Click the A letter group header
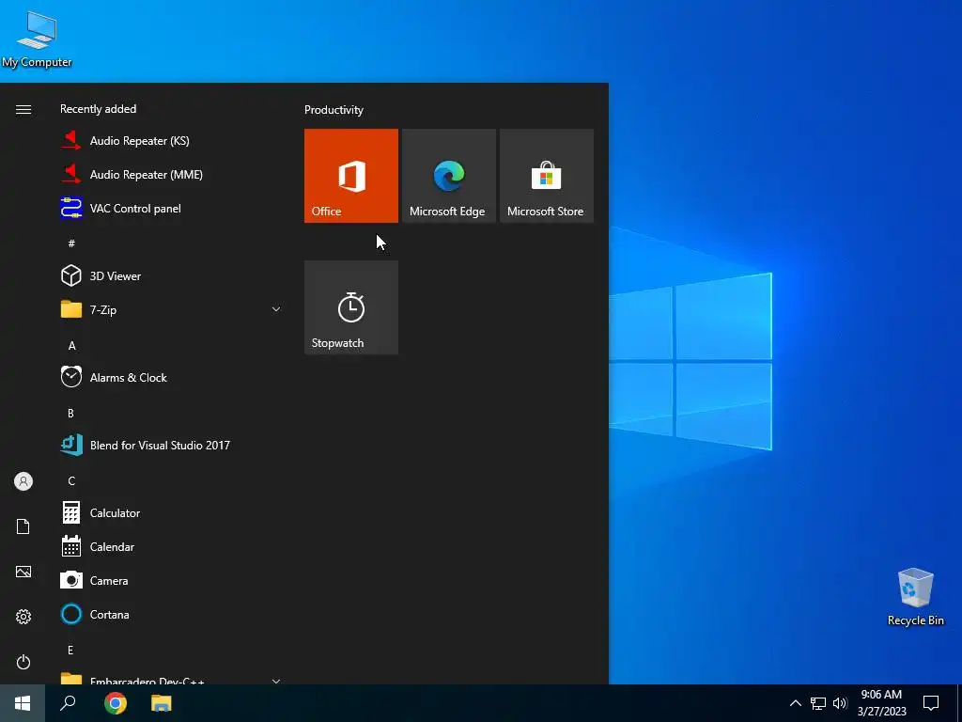This screenshot has height=722, width=962. (71, 346)
